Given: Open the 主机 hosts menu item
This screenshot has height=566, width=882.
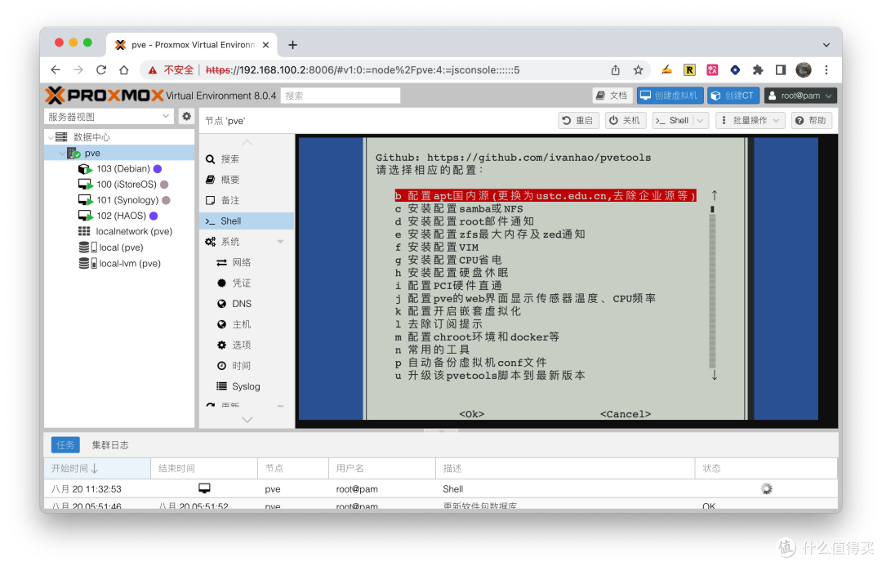Looking at the screenshot, I should (247, 324).
